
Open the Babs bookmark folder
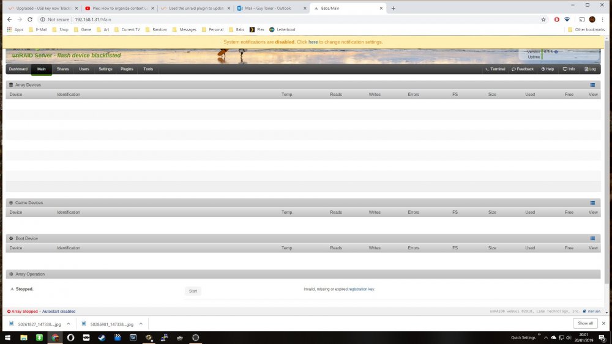tap(236, 29)
